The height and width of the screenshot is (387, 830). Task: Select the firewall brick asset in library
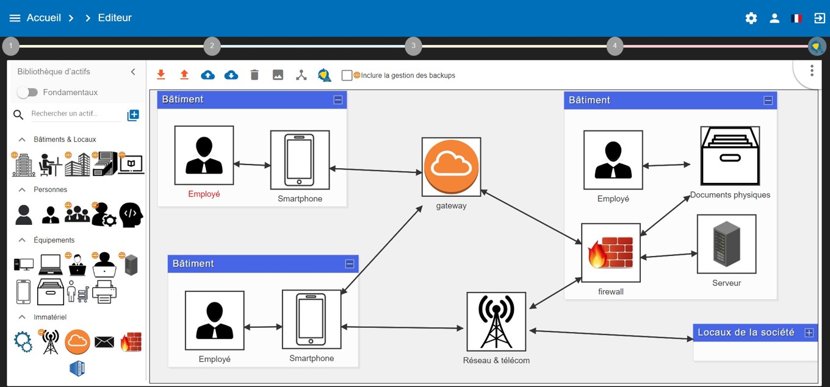point(131,342)
